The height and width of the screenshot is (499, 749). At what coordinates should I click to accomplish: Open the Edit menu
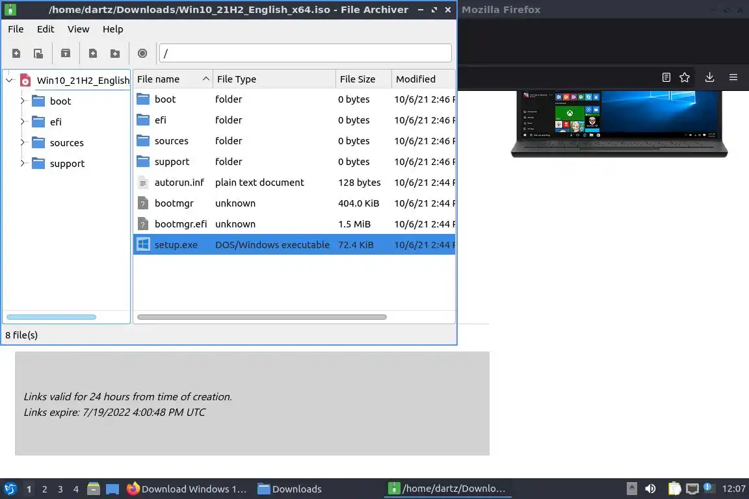point(46,29)
